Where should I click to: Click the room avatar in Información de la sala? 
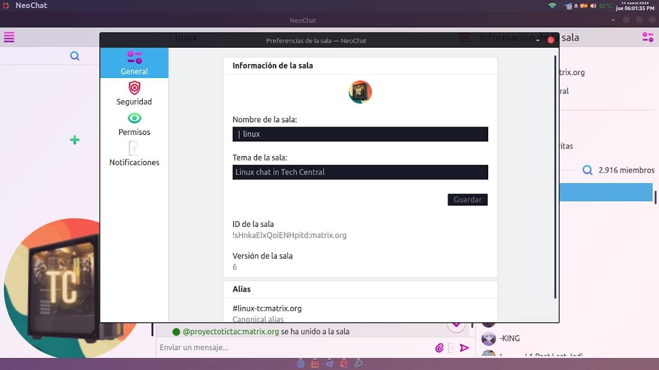tap(360, 92)
